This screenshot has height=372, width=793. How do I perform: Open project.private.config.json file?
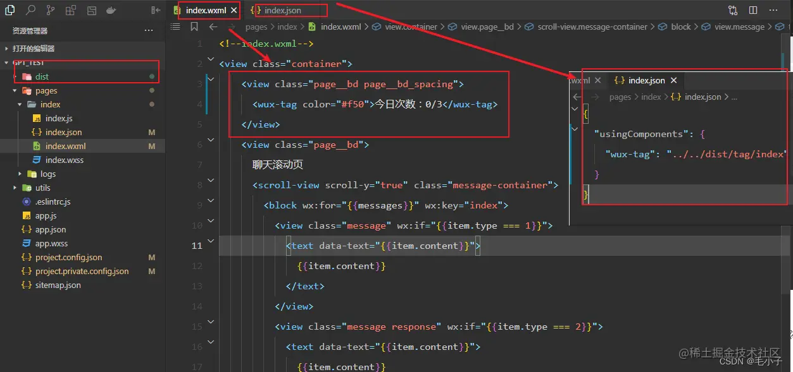82,271
